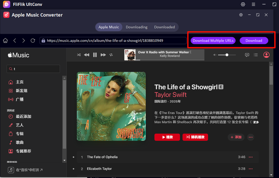Open the play queue list icon
279x178 pixels.
pyautogui.click(x=256, y=55)
